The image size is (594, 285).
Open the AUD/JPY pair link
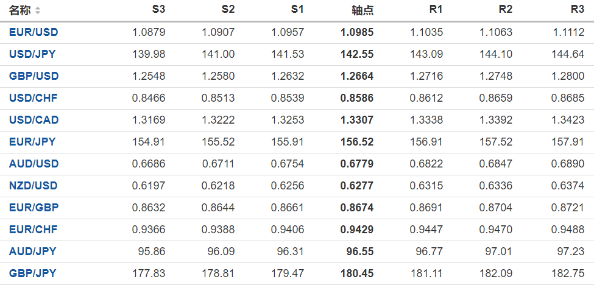coord(32,252)
